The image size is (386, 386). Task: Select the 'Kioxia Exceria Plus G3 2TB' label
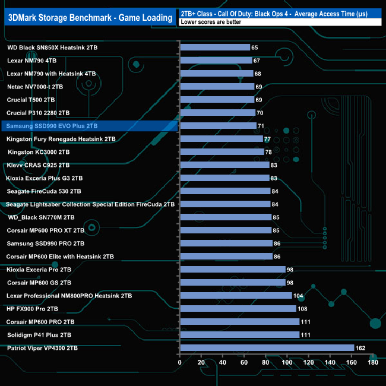[x=45, y=178]
